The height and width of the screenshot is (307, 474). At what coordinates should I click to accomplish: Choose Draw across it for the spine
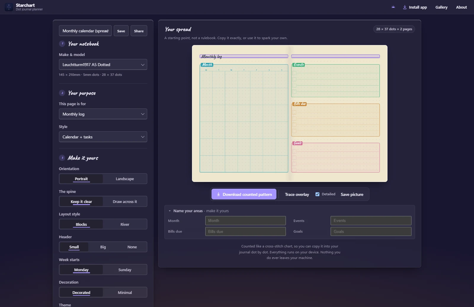tap(125, 202)
